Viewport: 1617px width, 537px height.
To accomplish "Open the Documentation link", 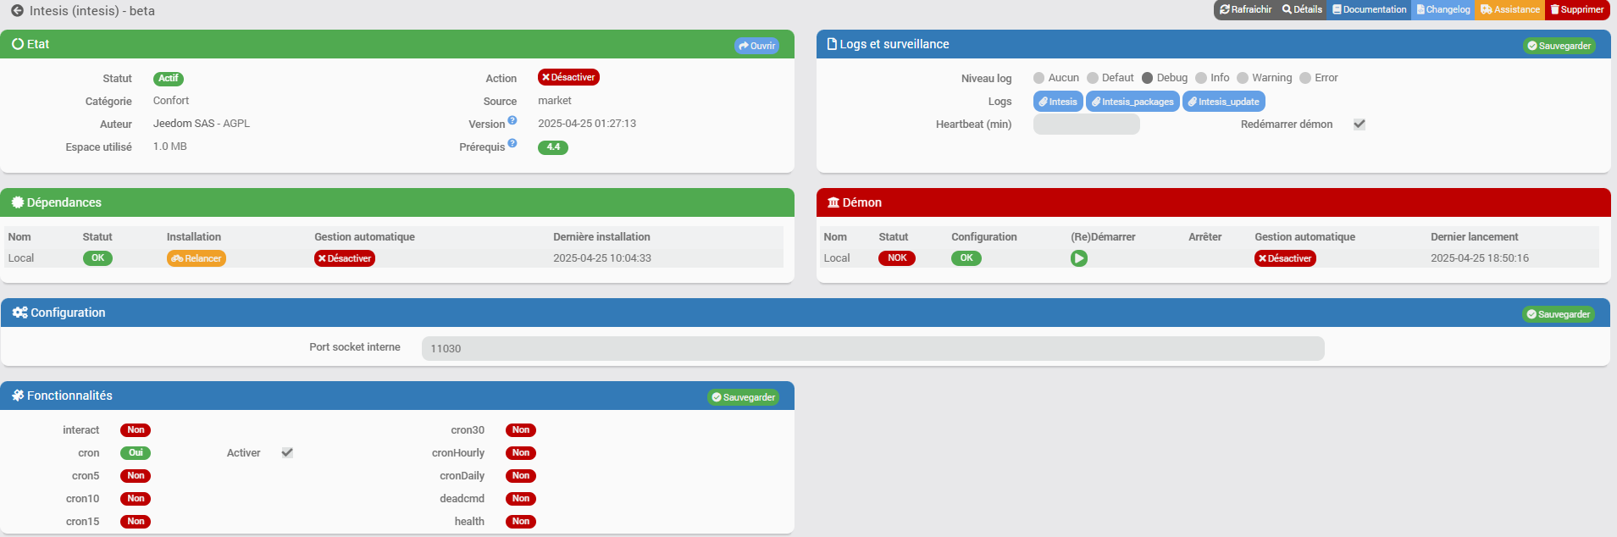I will [1369, 9].
